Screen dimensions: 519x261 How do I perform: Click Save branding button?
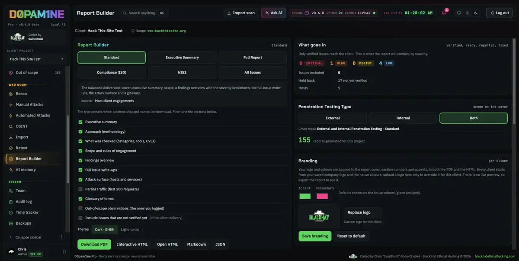pyautogui.click(x=315, y=236)
